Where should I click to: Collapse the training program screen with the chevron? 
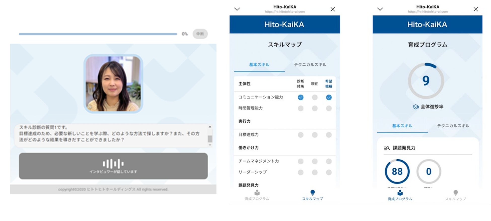380,9
